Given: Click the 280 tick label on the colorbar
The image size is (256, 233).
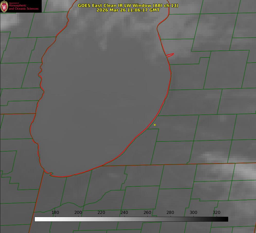Looking at the screenshot, I should [x=170, y=213].
